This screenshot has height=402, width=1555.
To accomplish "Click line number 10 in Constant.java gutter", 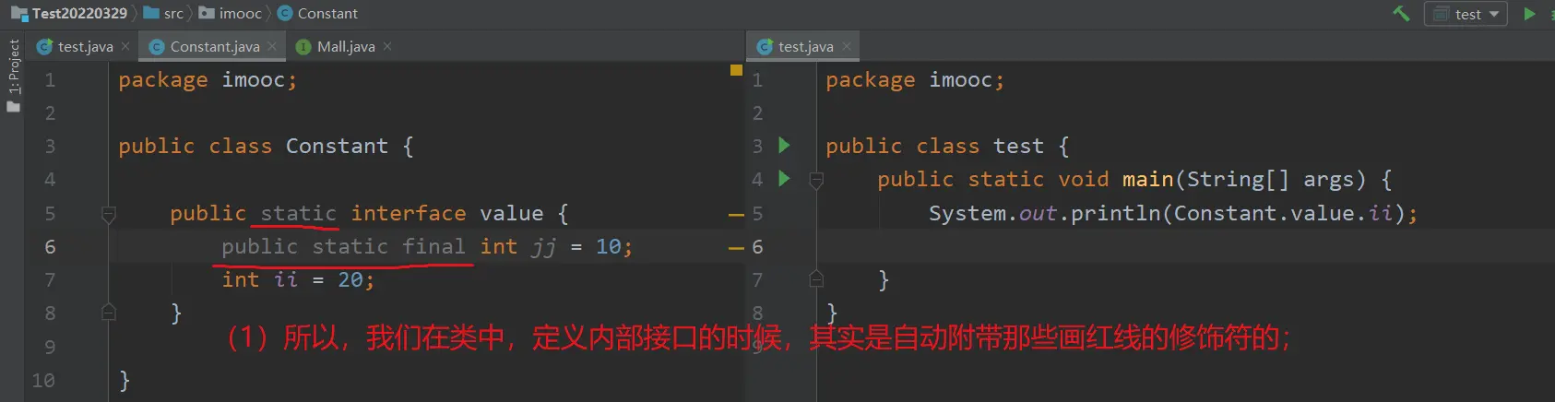I will tap(43, 380).
